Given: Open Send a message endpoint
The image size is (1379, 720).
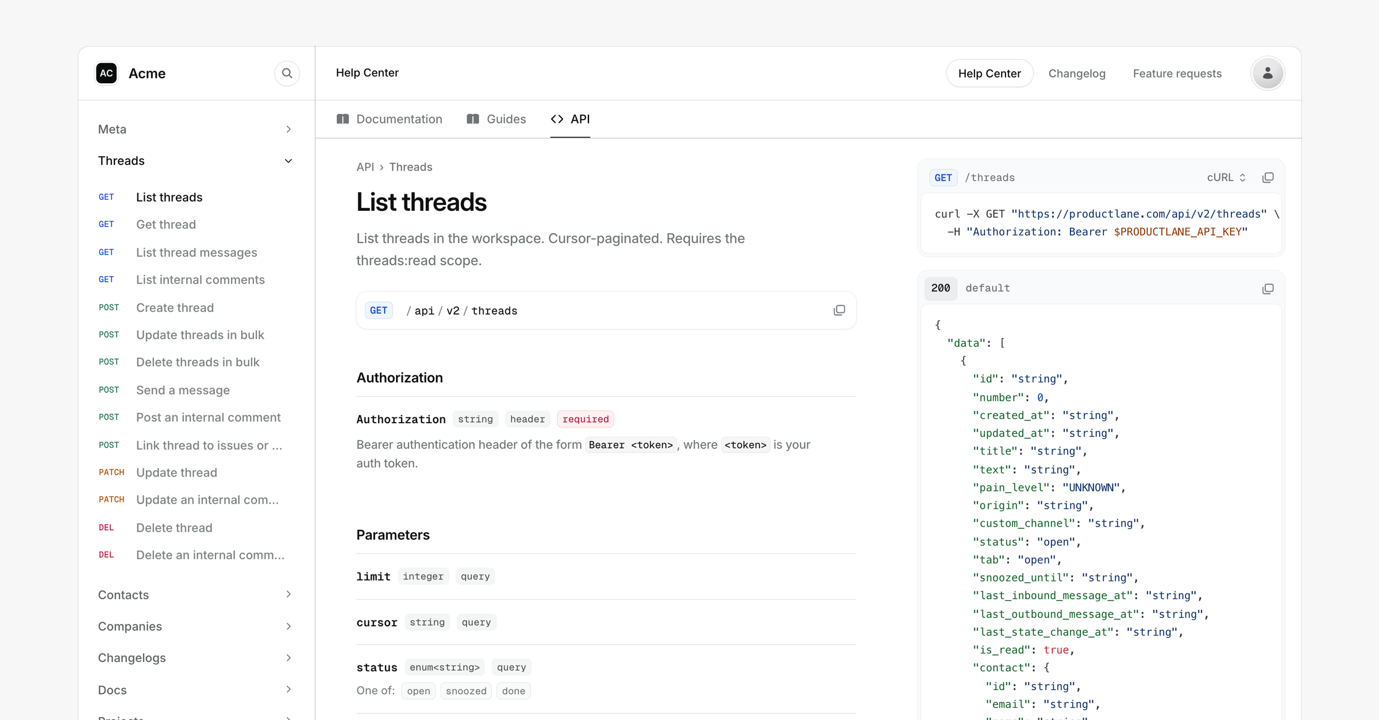Looking at the screenshot, I should point(195,390).
